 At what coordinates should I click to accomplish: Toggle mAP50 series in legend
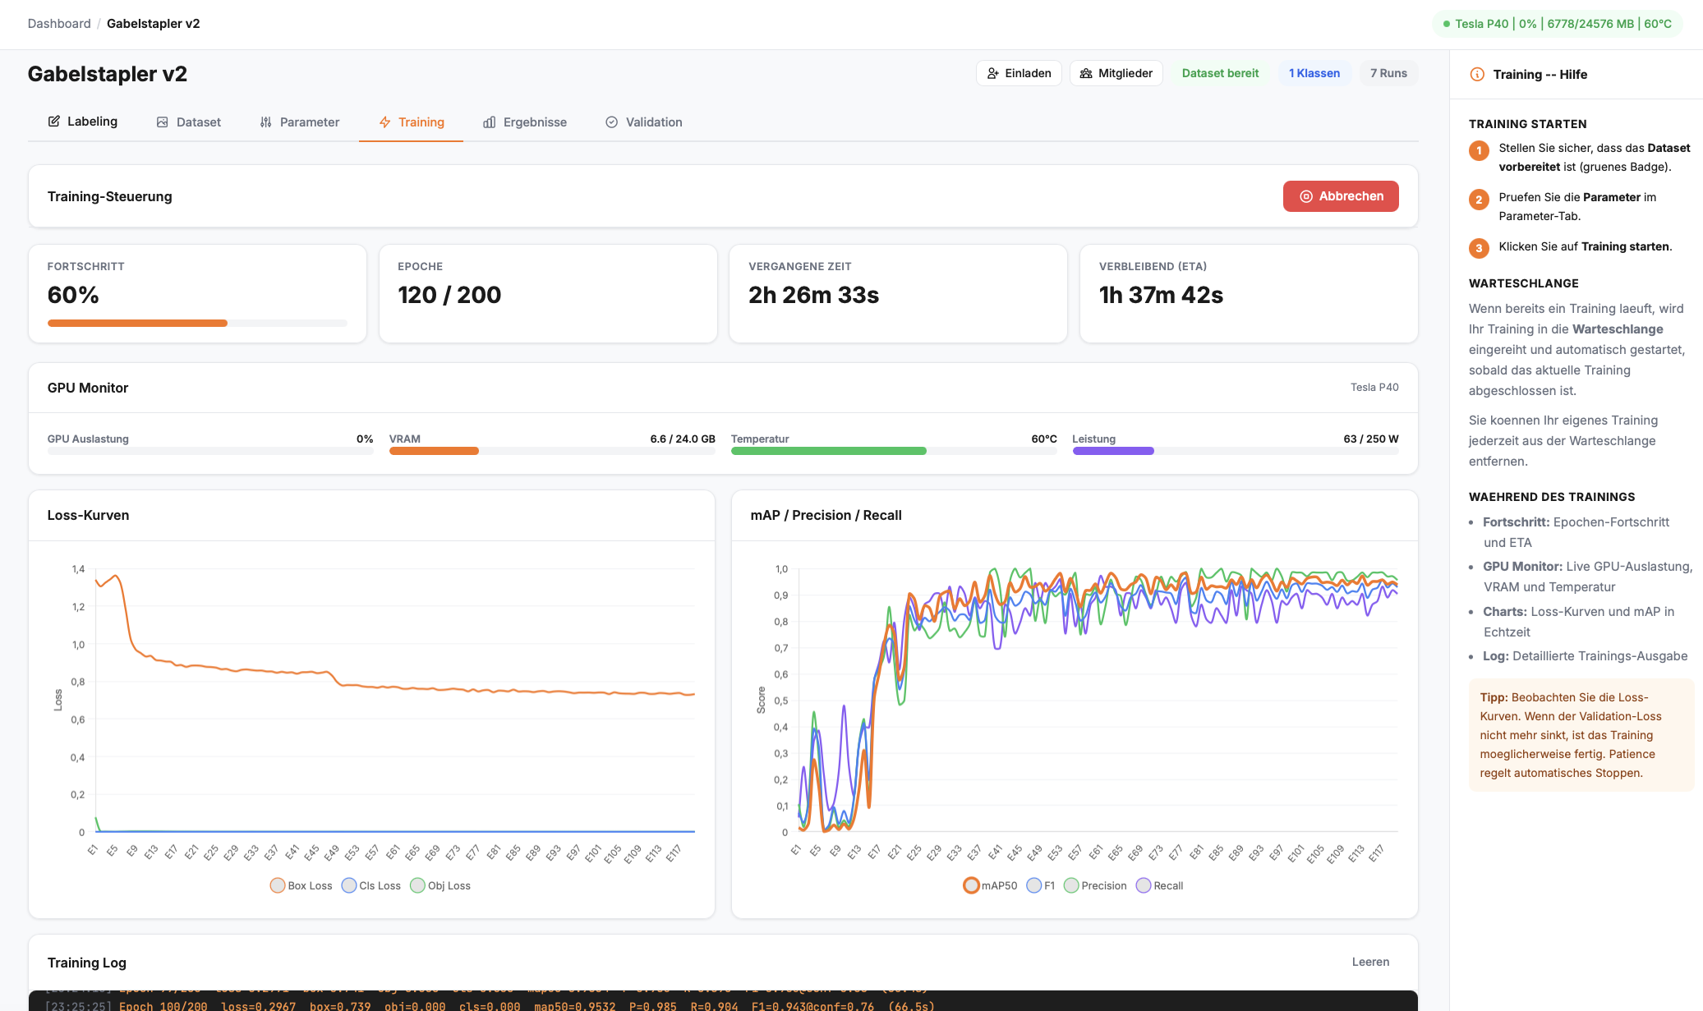click(990, 885)
